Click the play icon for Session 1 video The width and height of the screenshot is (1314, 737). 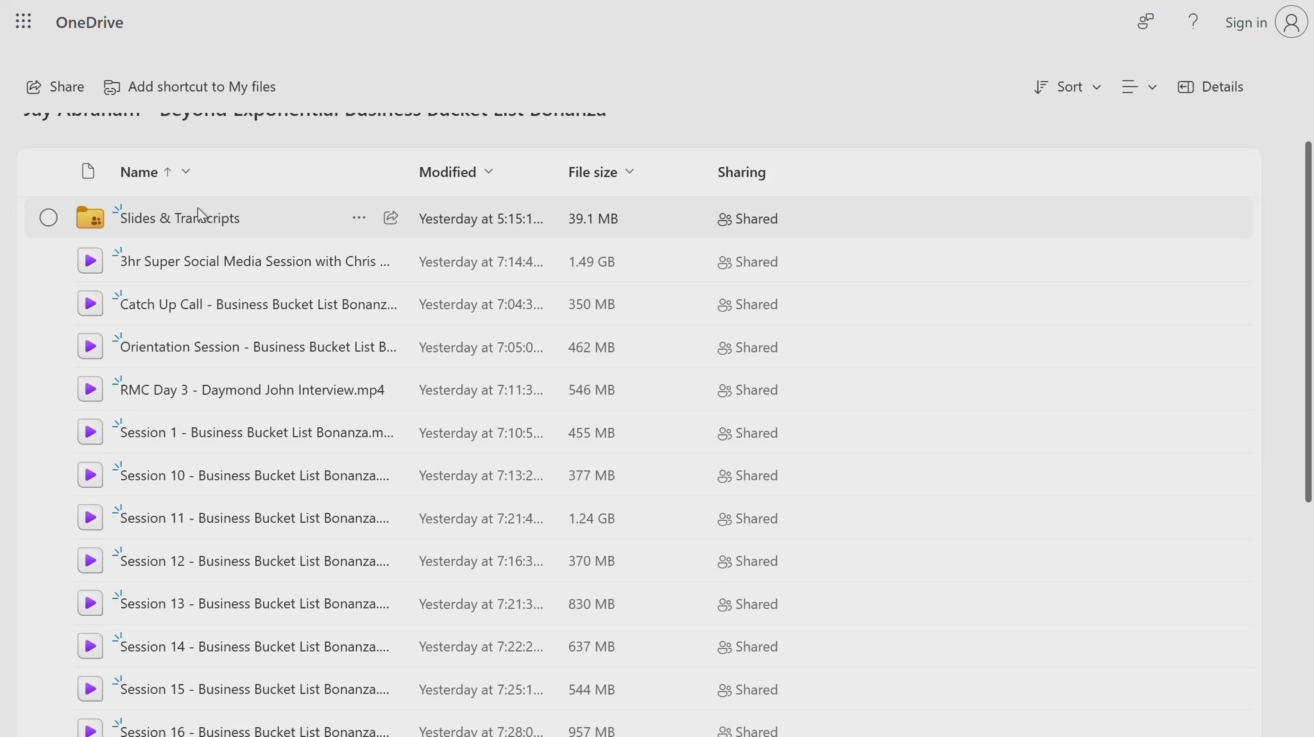point(90,431)
